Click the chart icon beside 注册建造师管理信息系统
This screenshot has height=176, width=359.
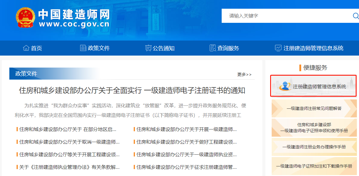pyautogui.click(x=277, y=48)
